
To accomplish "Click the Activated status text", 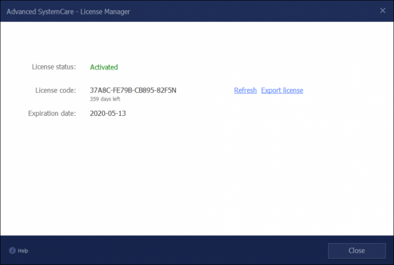I will tap(104, 67).
